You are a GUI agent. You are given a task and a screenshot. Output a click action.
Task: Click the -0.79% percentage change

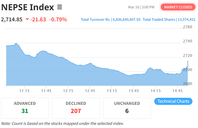pos(58,19)
